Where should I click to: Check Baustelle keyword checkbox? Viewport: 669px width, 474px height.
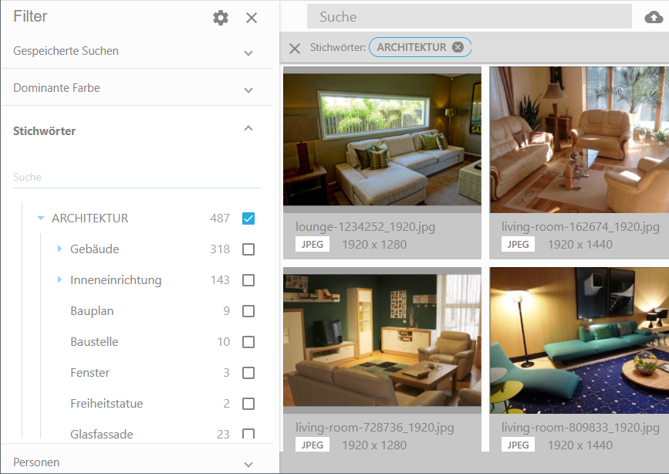tap(248, 342)
